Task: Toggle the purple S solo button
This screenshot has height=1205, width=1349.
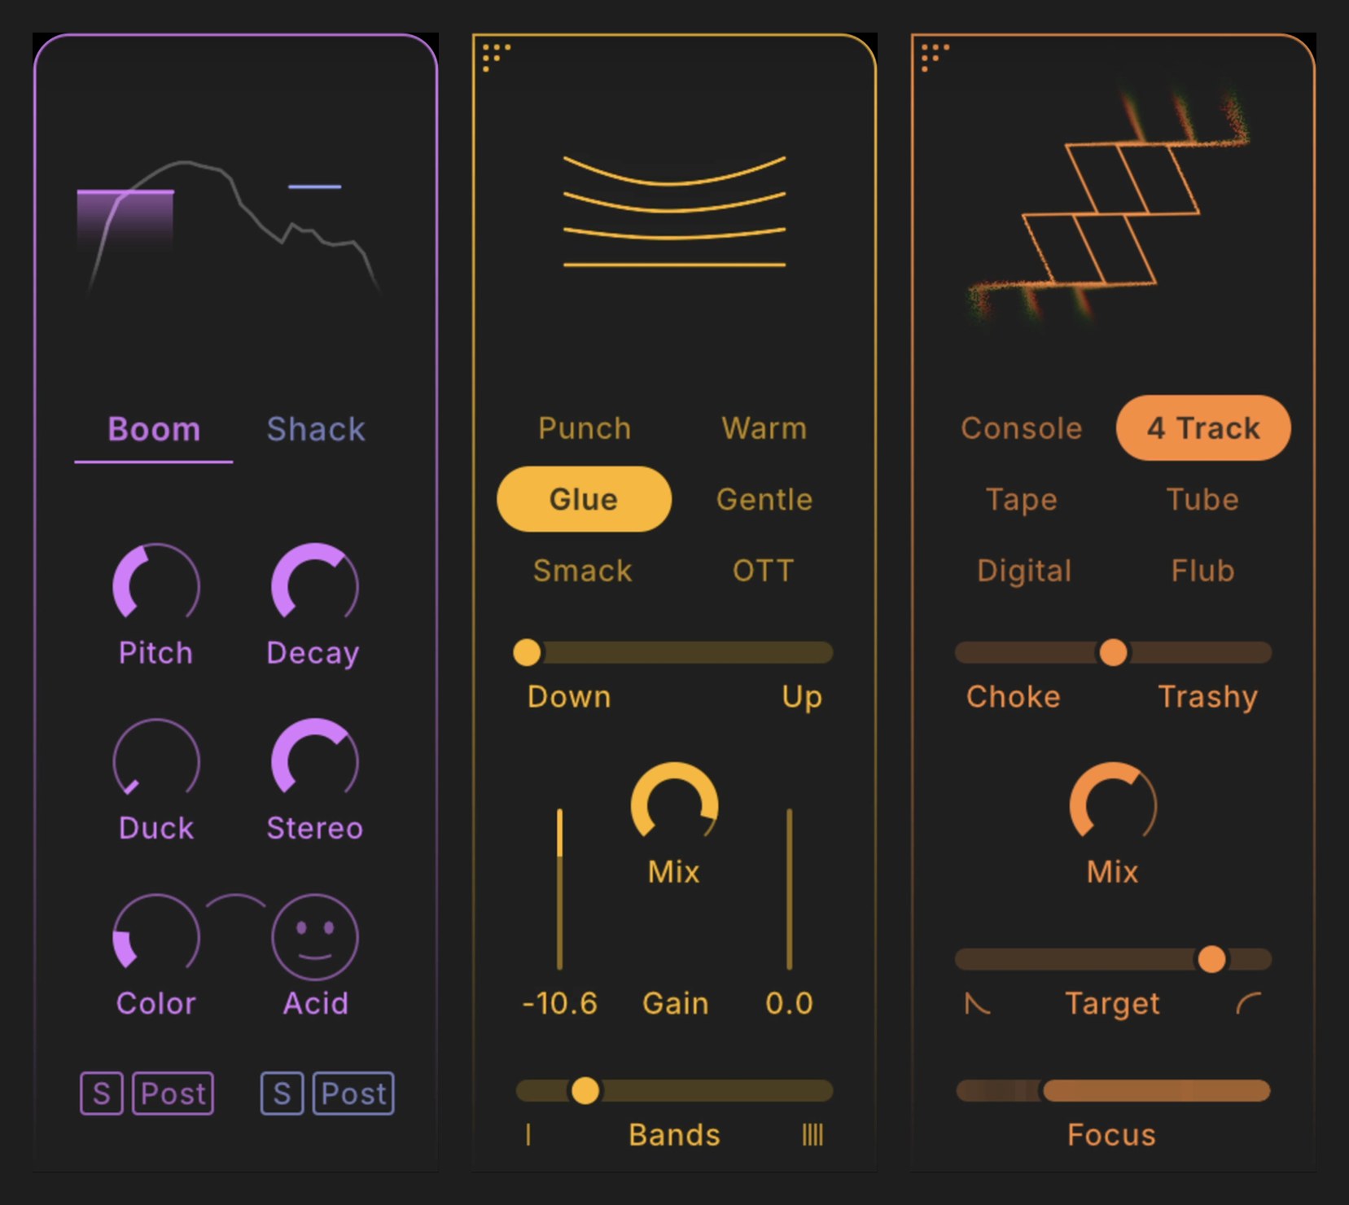Action: pyautogui.click(x=102, y=1093)
